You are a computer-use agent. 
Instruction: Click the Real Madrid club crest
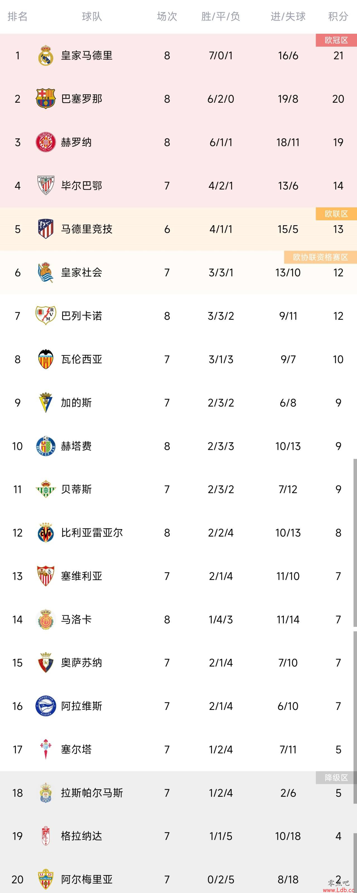pyautogui.click(x=45, y=56)
